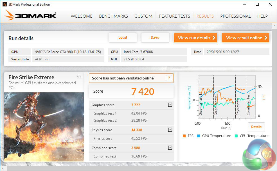
Task: Switch to the Benchmarks tab
Action: [x=113, y=16]
